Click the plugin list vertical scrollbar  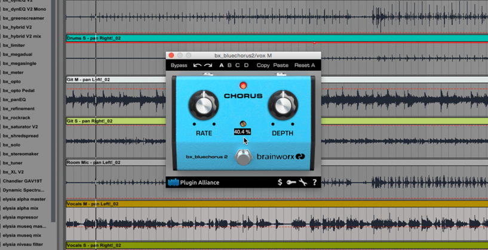(54, 112)
